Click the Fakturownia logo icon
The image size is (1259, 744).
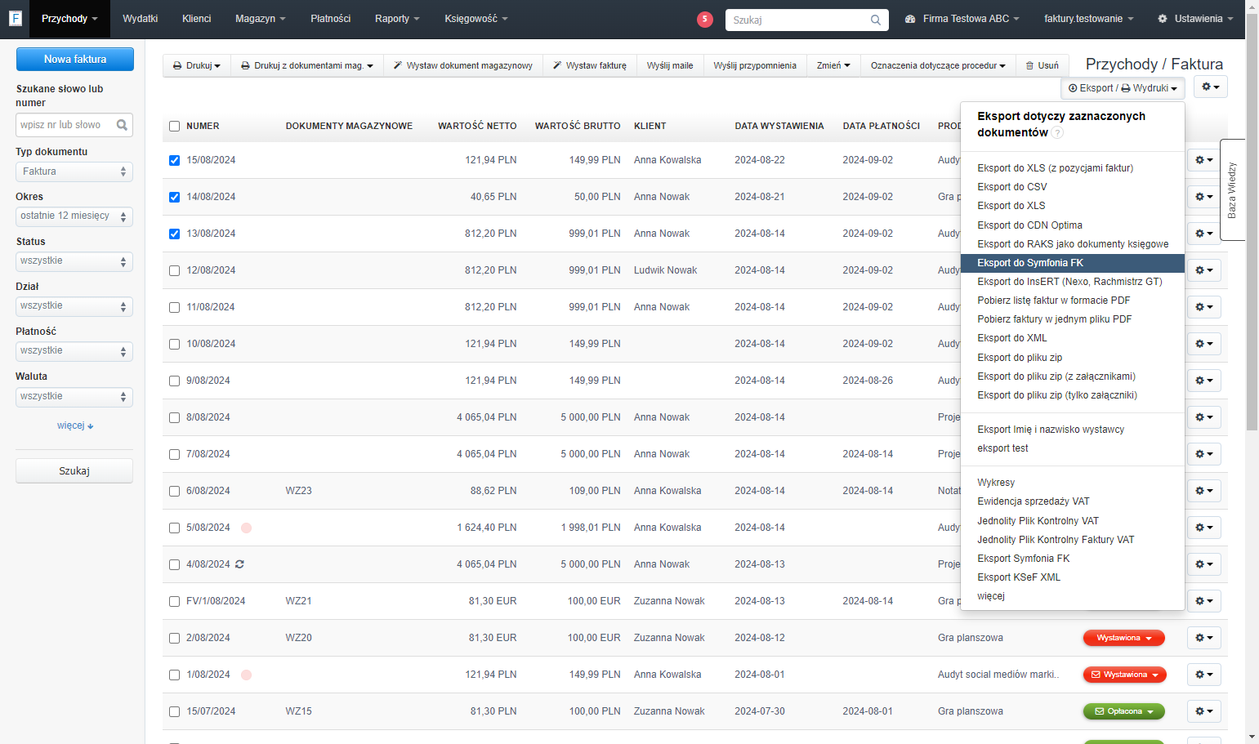[x=15, y=19]
